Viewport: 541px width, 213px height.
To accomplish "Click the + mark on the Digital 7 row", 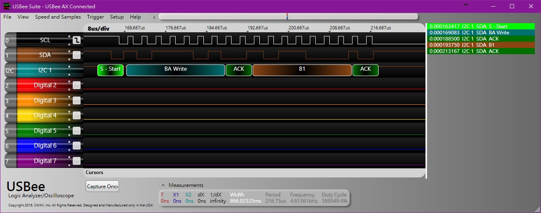I will click(x=69, y=165).
